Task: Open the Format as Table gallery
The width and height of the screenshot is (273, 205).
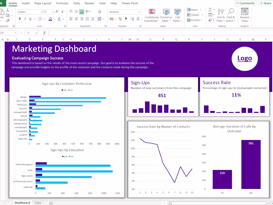Action: click(x=166, y=15)
